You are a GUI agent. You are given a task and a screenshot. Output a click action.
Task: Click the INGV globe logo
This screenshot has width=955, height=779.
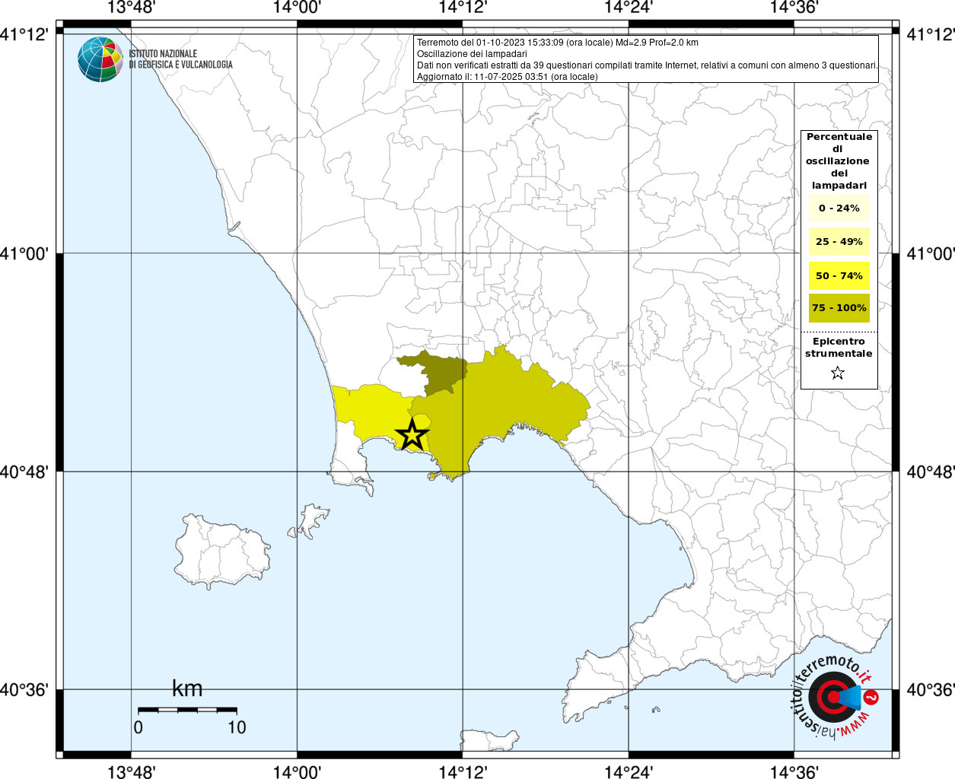(100, 59)
